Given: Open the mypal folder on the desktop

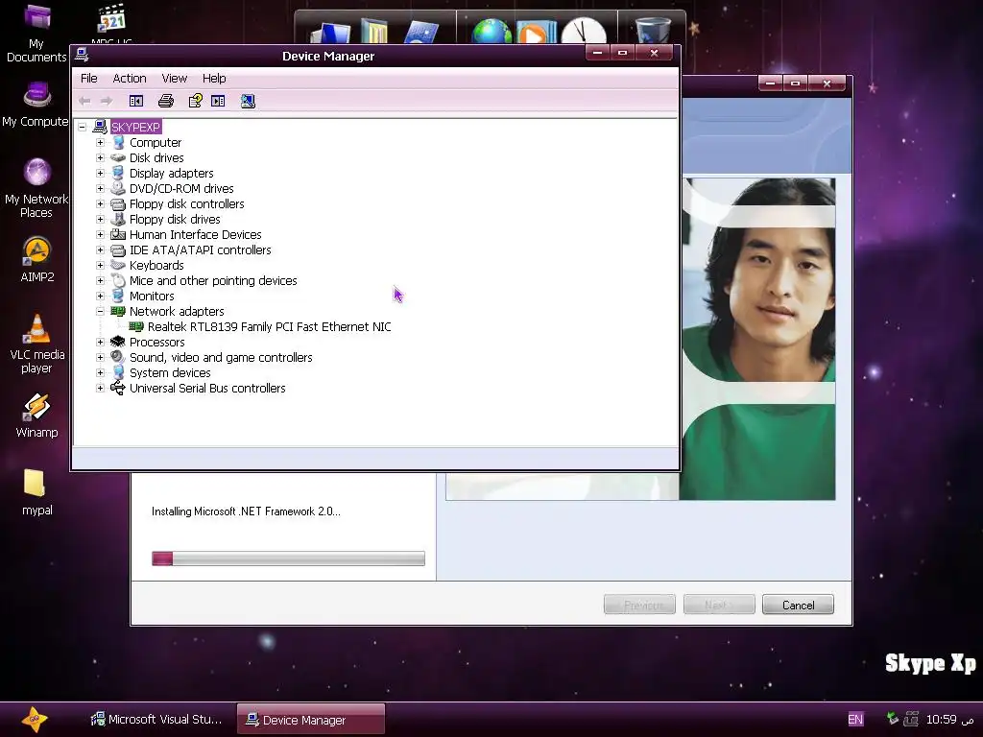Looking at the screenshot, I should pyautogui.click(x=36, y=492).
